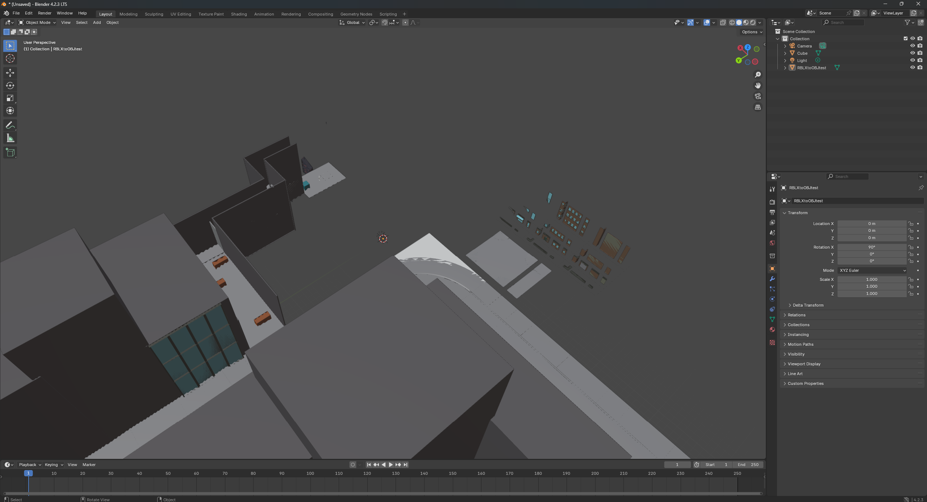Toggle camera view button in viewport

757,96
